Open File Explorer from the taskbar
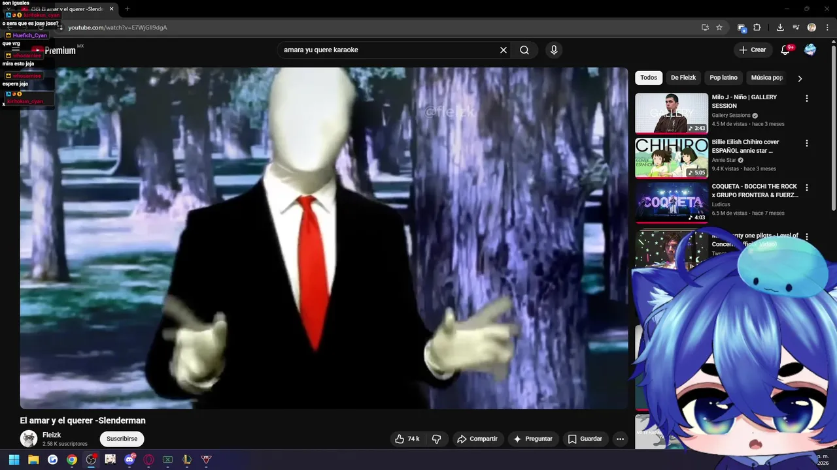The height and width of the screenshot is (470, 837). click(x=33, y=460)
